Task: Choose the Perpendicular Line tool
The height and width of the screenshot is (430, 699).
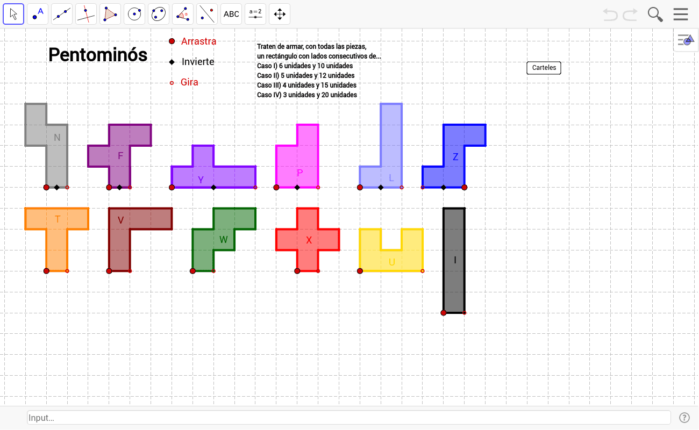Action: 86,14
